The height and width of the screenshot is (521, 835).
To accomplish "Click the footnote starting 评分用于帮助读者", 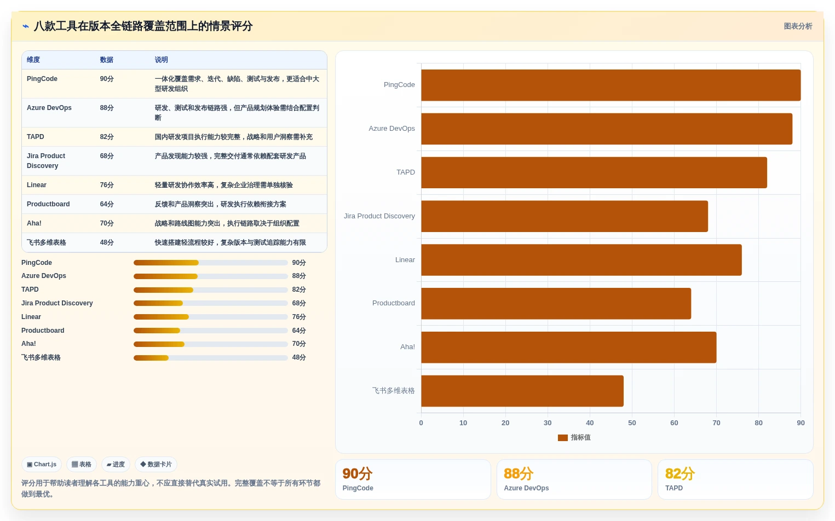I will (x=171, y=489).
